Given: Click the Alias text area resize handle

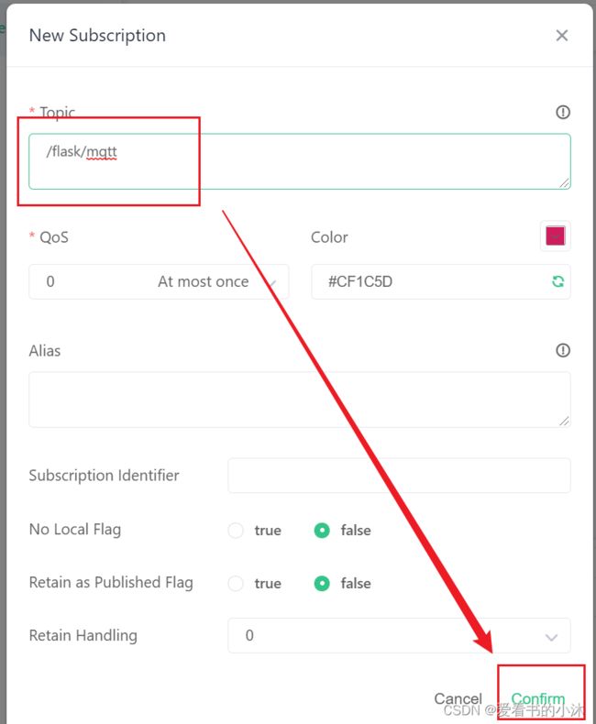Looking at the screenshot, I should pyautogui.click(x=565, y=421).
